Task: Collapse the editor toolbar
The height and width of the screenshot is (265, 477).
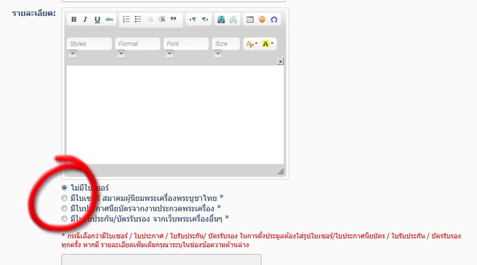Action: tap(280, 61)
